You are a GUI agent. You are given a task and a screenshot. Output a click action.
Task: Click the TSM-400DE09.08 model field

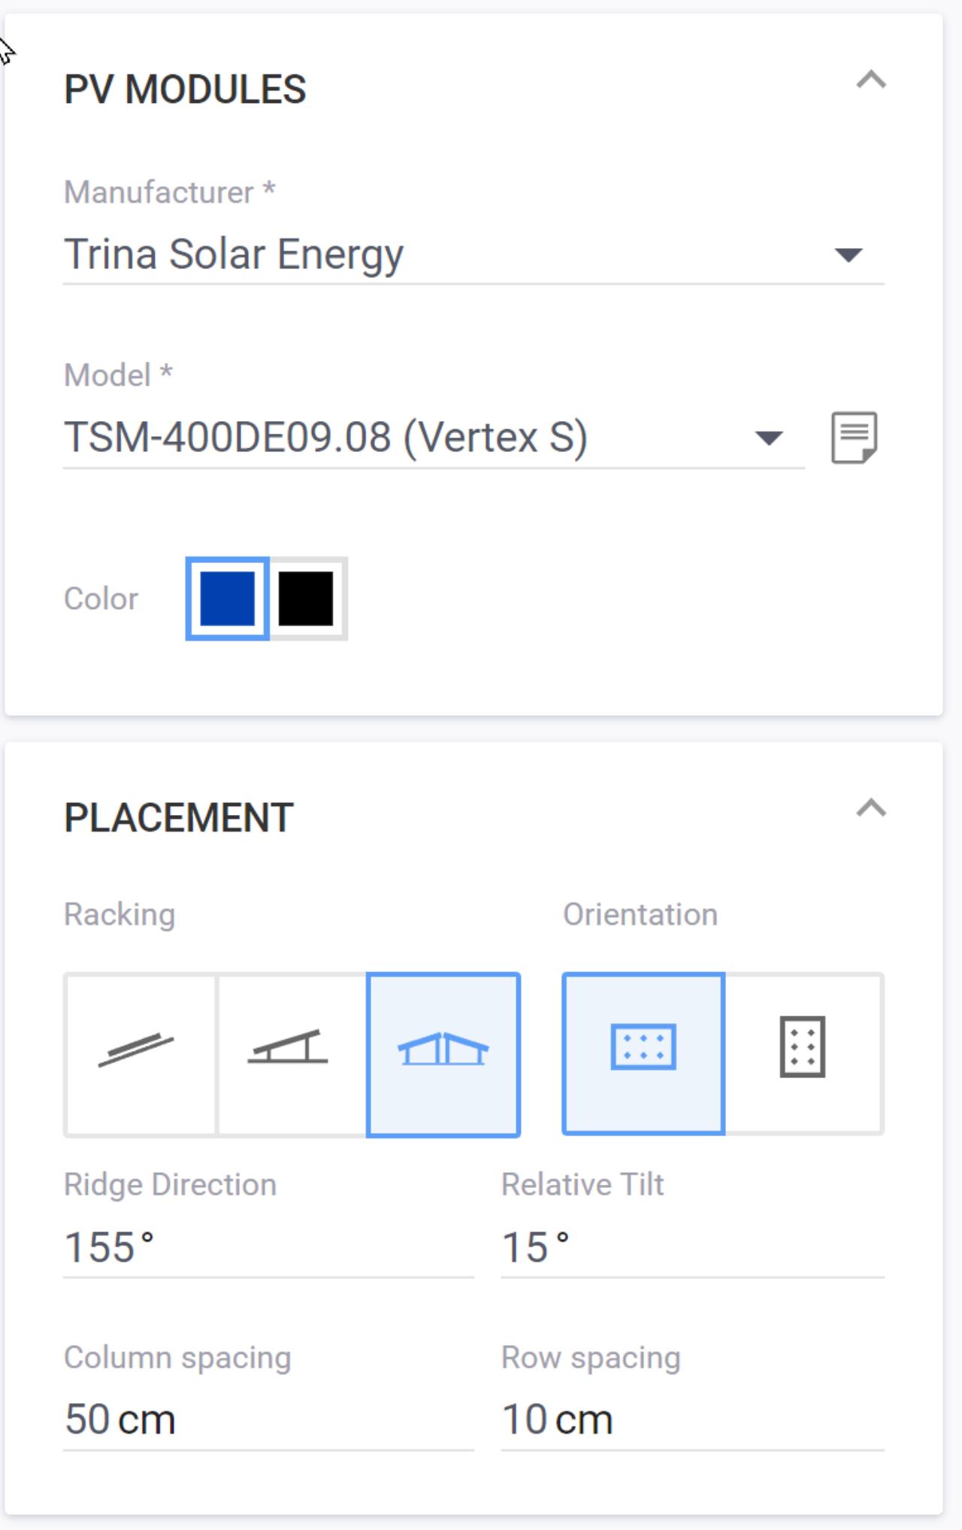(x=434, y=438)
